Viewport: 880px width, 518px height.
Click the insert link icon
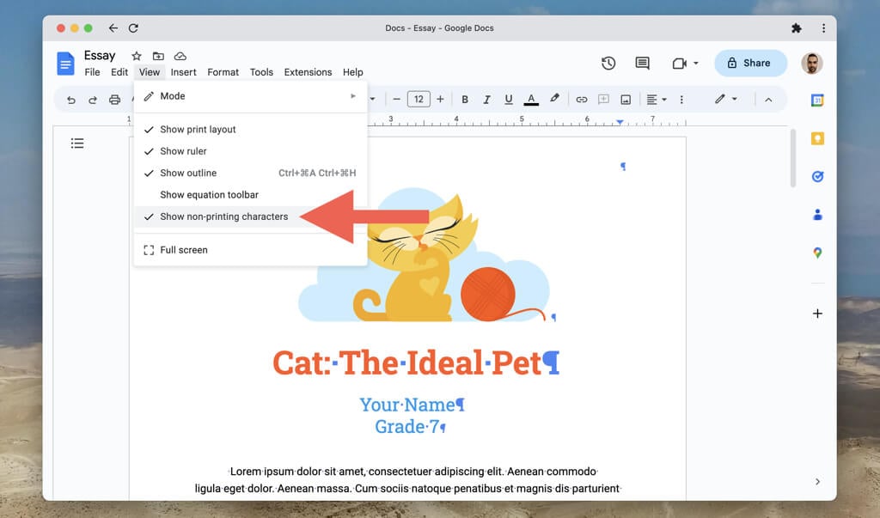point(582,100)
